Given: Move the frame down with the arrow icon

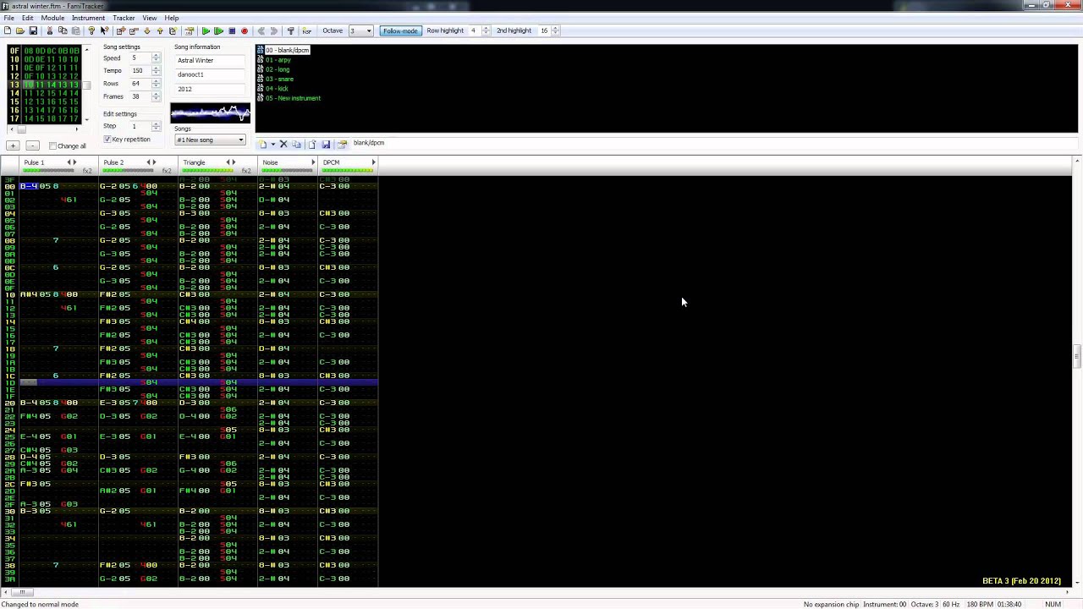Looking at the screenshot, I should point(147,30).
